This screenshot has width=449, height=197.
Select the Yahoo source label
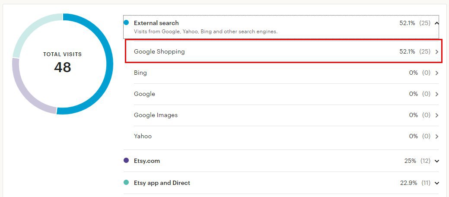pos(143,136)
